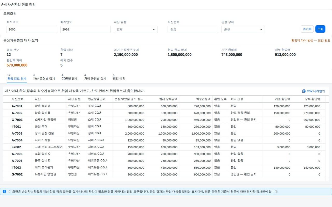Click the 현금창출단위 column header
332x207 pixels.
click(100, 99)
